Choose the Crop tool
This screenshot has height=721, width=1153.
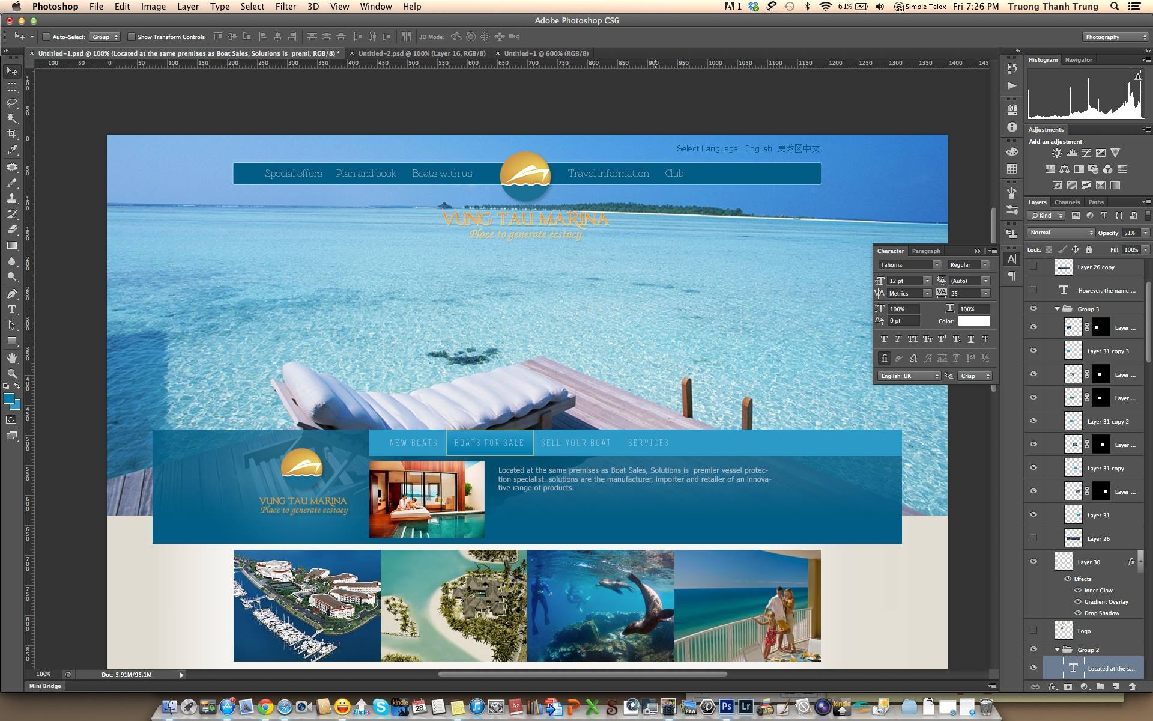point(12,134)
